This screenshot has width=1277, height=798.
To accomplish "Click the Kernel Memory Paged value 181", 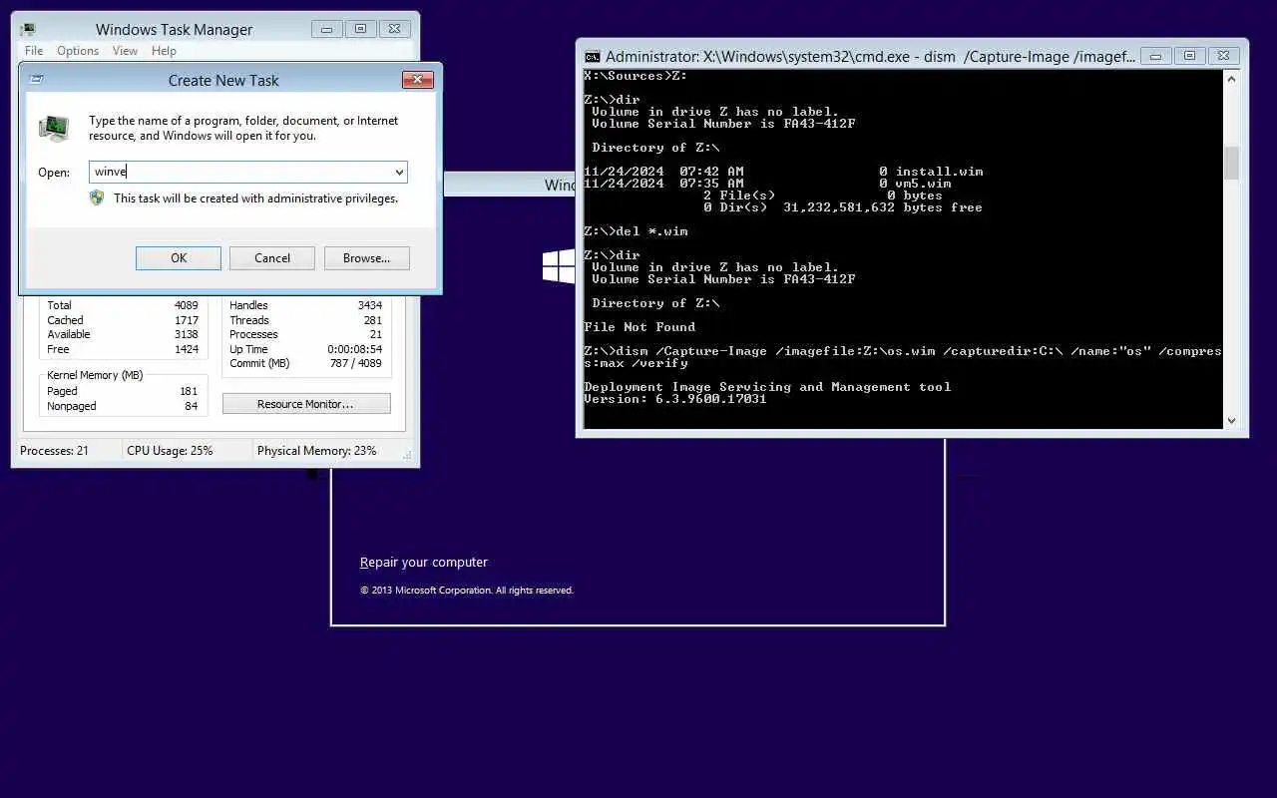I will coord(189,391).
